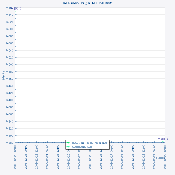Screen dimensions: 175x175
Task: Click the 74400 y-axis tick label
Action: [x=9, y=100]
